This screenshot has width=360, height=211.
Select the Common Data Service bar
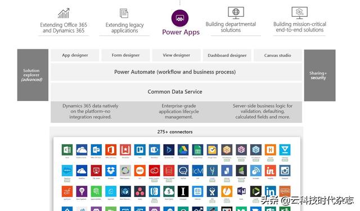[176, 91]
